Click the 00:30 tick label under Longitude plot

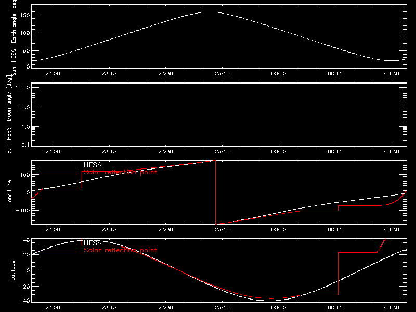(392, 230)
